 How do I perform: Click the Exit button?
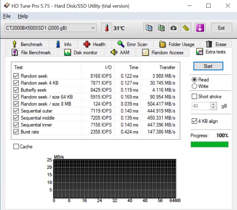tap(221, 28)
